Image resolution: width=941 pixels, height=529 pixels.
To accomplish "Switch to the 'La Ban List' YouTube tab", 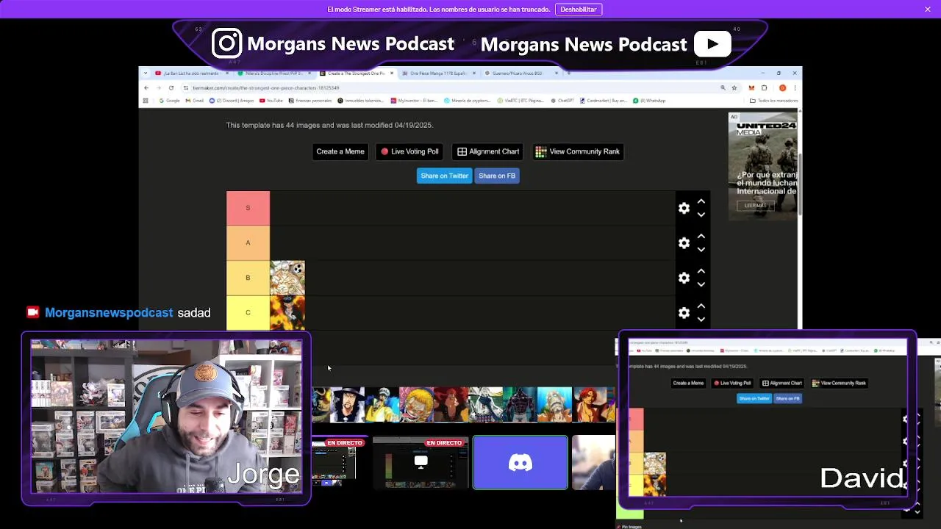I will pyautogui.click(x=193, y=73).
